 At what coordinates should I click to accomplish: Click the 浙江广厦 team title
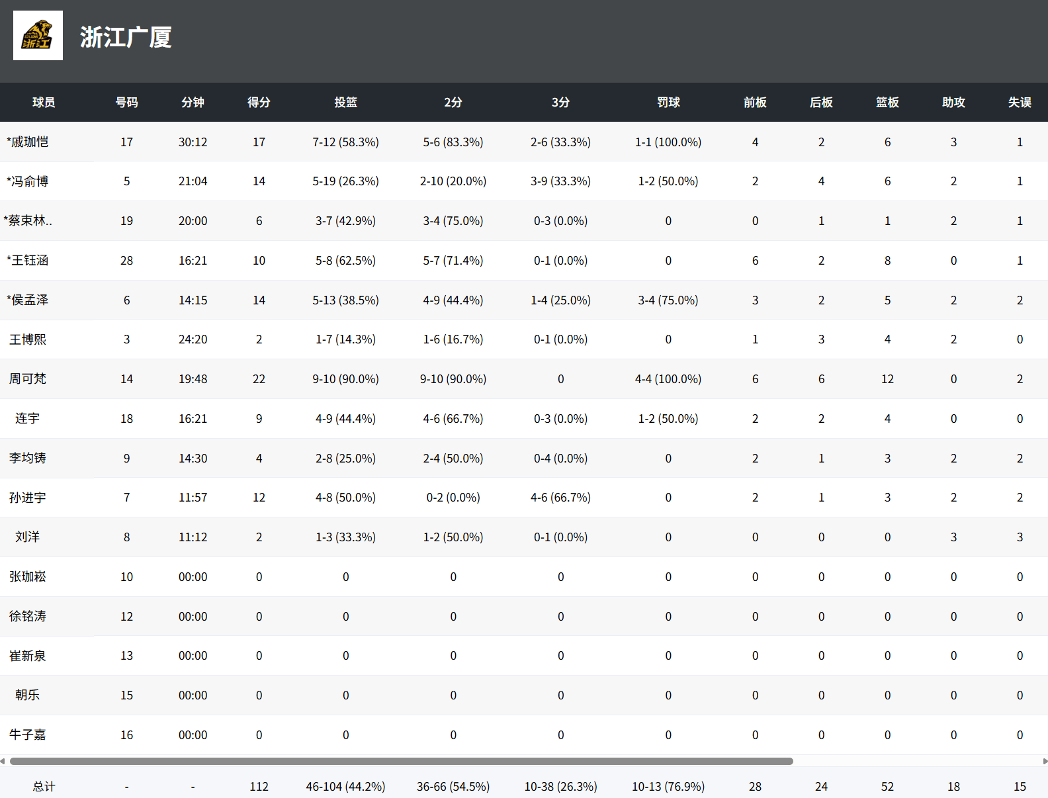(x=126, y=37)
